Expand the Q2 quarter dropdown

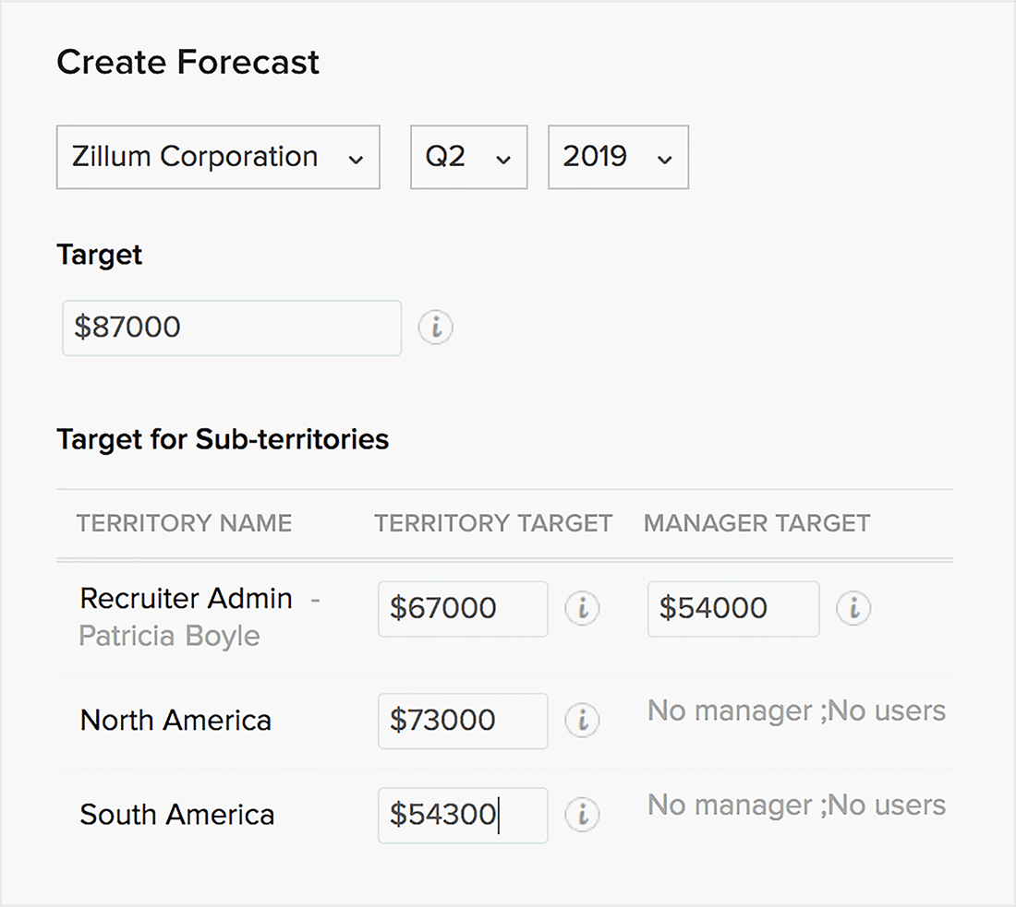point(468,157)
